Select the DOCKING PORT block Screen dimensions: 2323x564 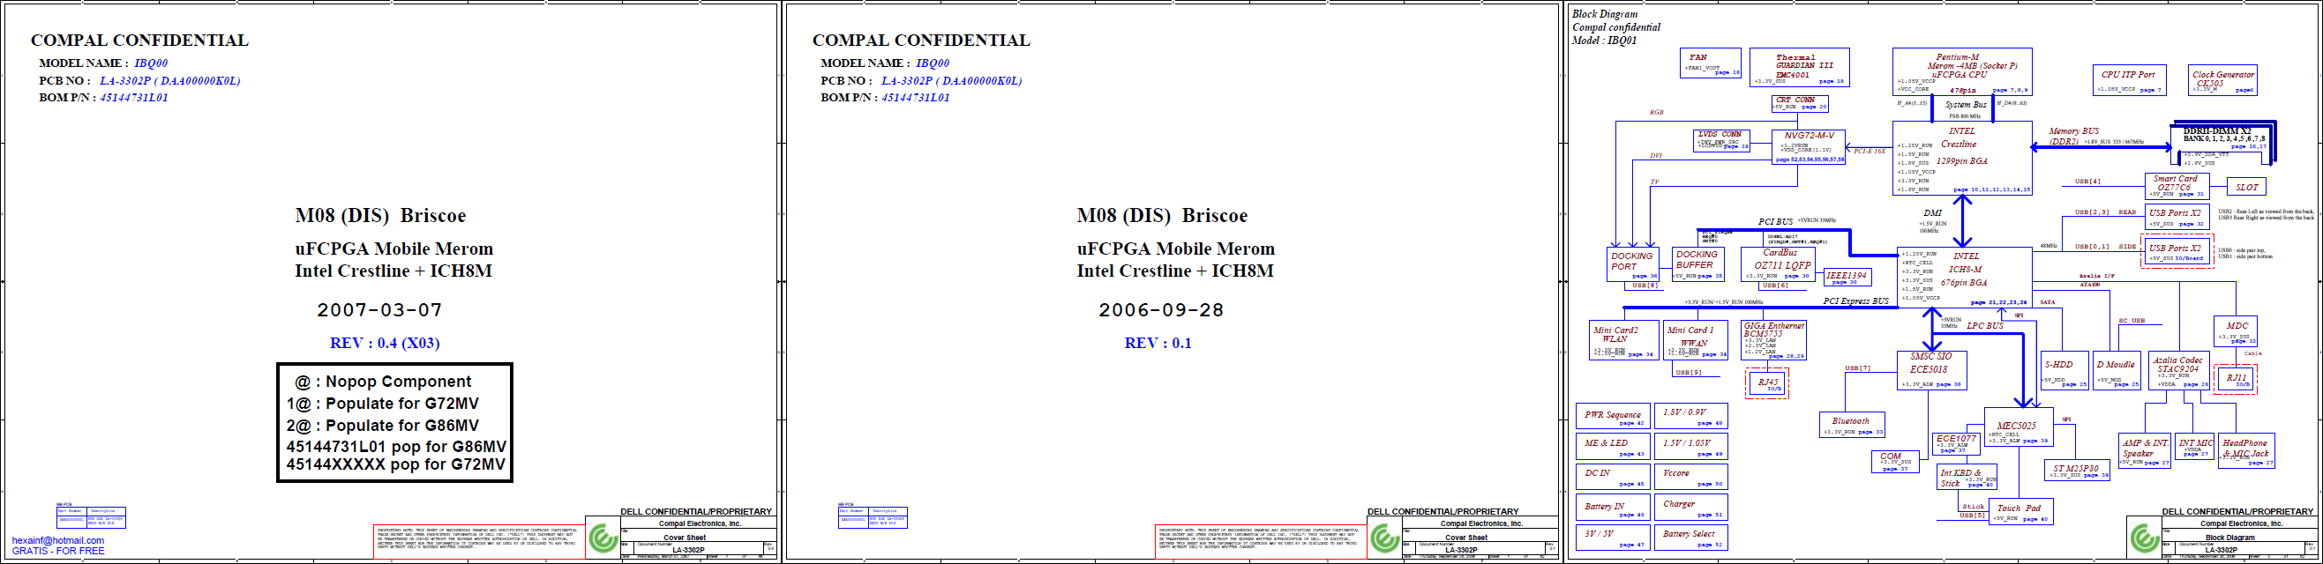pyautogui.click(x=1634, y=264)
